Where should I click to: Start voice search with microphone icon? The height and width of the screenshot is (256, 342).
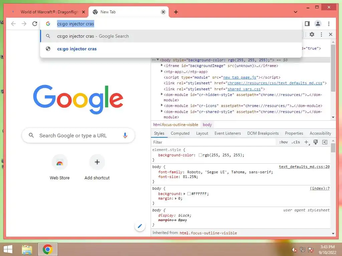tap(125, 135)
